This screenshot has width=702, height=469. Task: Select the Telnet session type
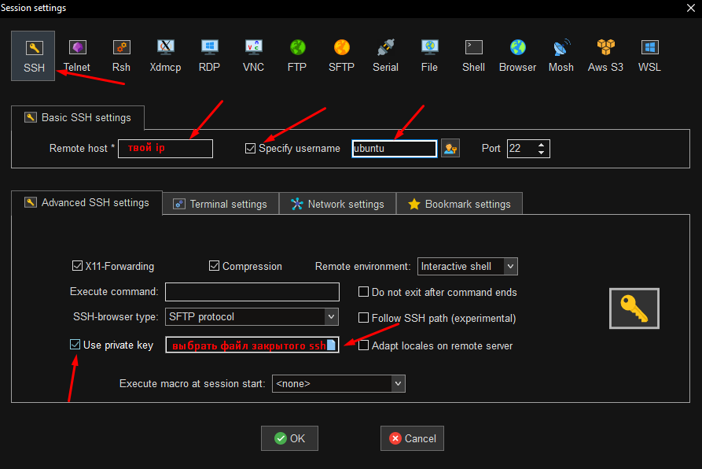pyautogui.click(x=77, y=56)
